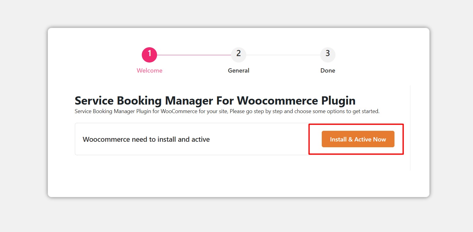
Task: Click pink progress line between steps 1 and 2
Action: pos(194,55)
